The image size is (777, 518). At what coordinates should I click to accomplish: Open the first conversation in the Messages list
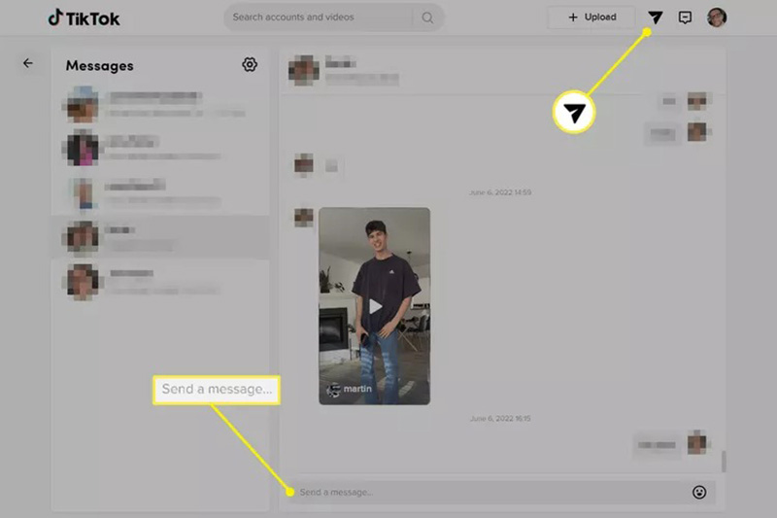[160, 104]
